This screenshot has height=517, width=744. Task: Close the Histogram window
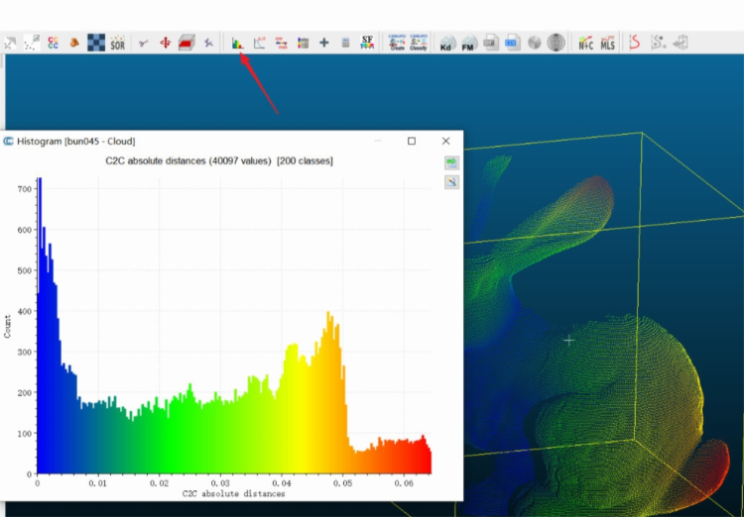point(445,141)
